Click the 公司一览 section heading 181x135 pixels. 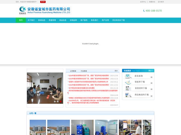(x=33, y=113)
